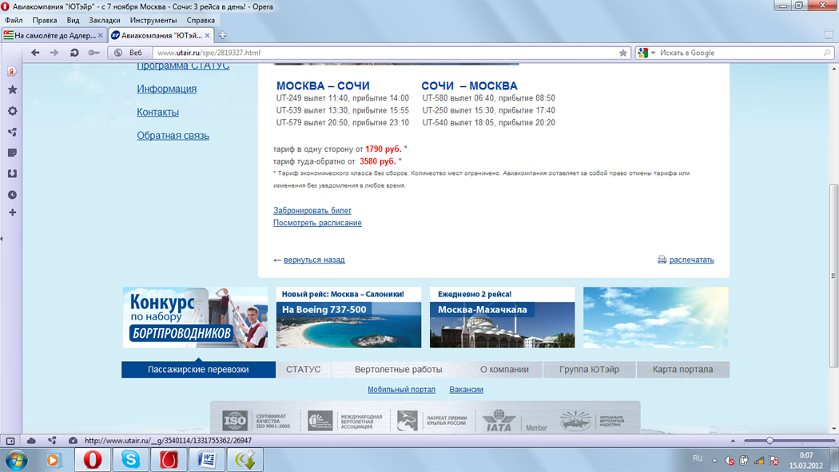Open Downloads panel in sidebar
Image resolution: width=839 pixels, height=472 pixels.
(x=12, y=174)
